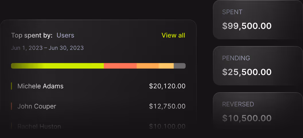Select the coral red bar segment
The width and height of the screenshot is (303, 138).
[120, 66]
